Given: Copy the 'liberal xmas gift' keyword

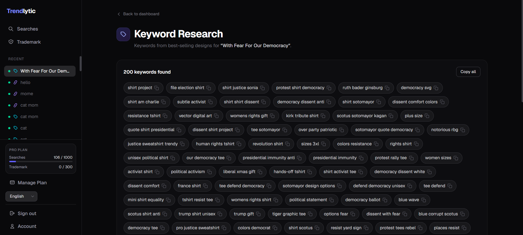Looking at the screenshot, I should point(260,172).
